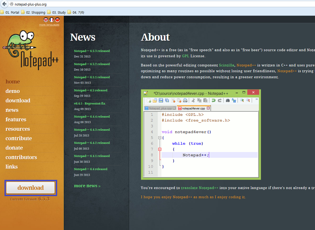This screenshot has height=230, width=315.
Task: Open Notepad++ 6.4.2 released news
Action: [92, 143]
